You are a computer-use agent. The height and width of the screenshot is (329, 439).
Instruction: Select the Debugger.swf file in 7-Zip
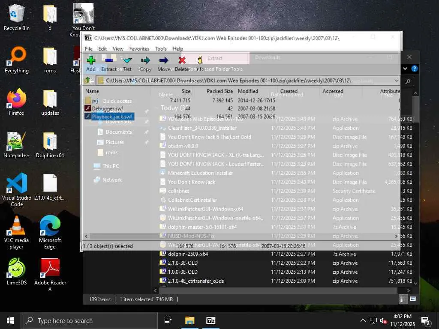pyautogui.click(x=104, y=108)
